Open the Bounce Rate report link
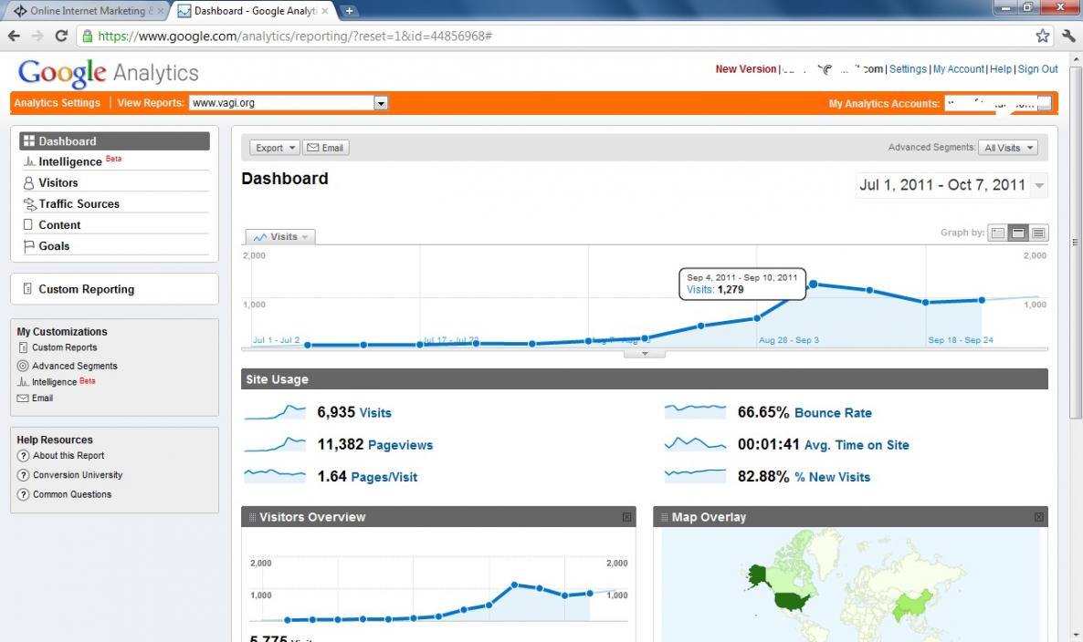Screen dimensions: 1083x642 click(833, 413)
